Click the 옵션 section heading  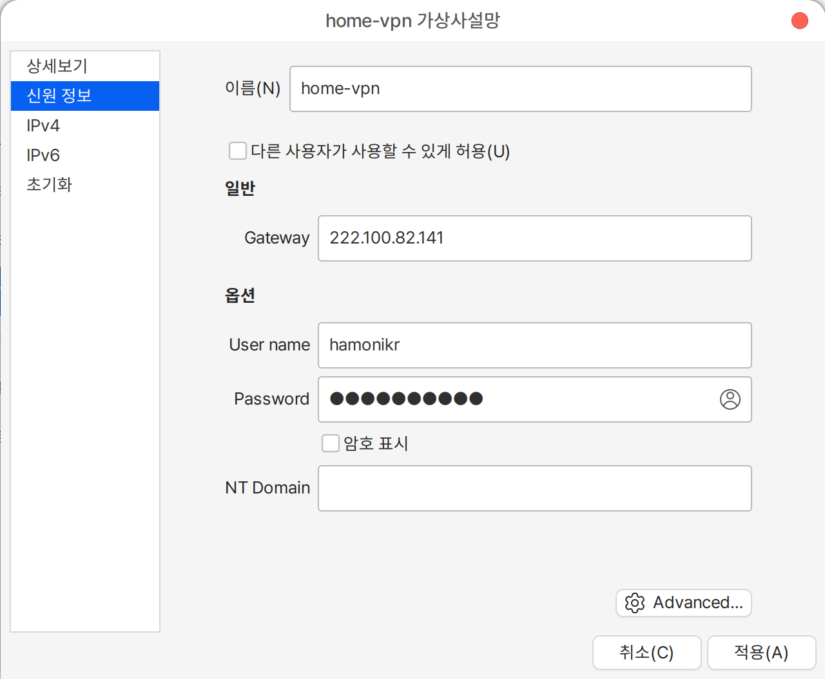tap(240, 295)
